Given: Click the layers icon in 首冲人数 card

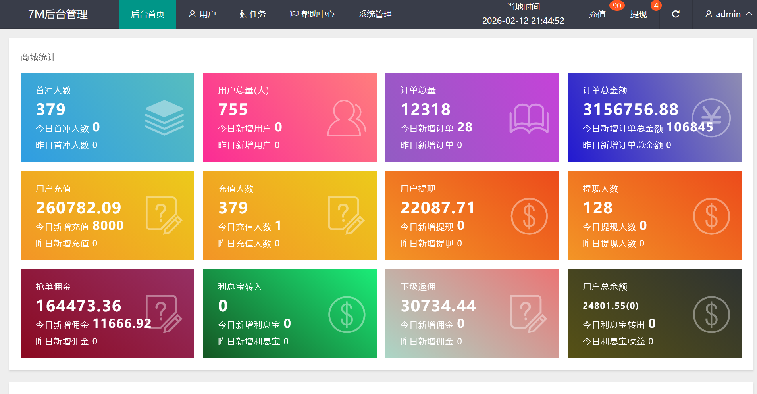Looking at the screenshot, I should tap(164, 118).
